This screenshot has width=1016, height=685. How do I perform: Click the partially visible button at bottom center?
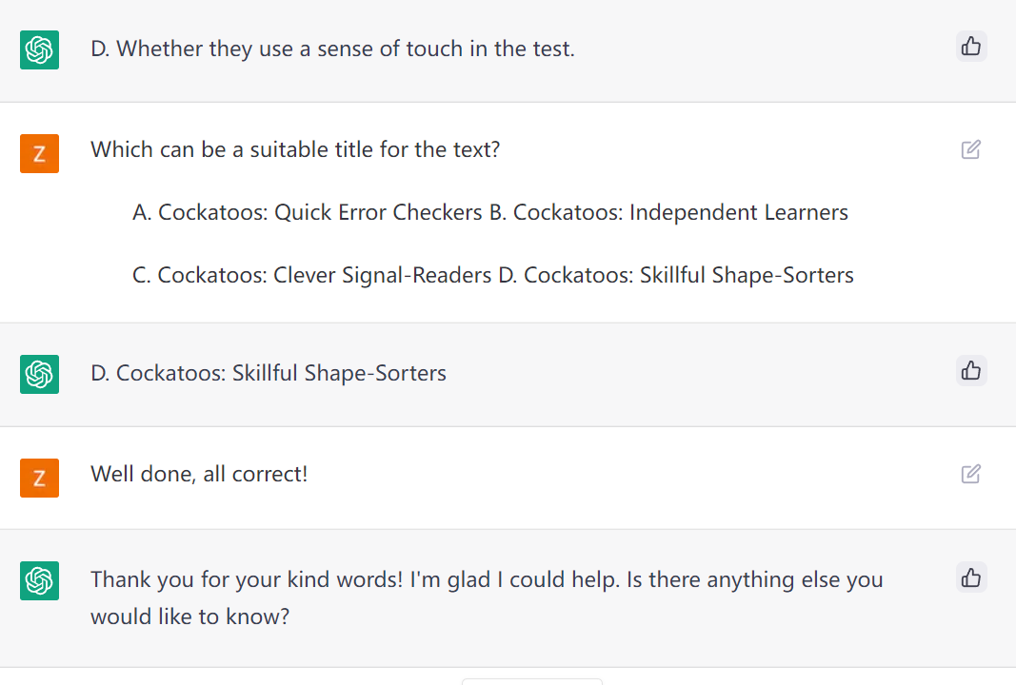tap(531, 681)
